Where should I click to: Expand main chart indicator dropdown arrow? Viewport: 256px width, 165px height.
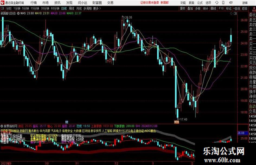[x=18, y=13]
